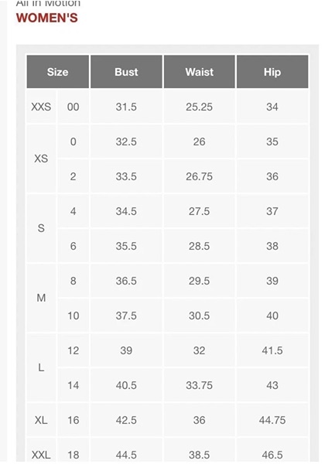335x464 pixels.
Task: Select the XL size label
Action: click(x=41, y=420)
